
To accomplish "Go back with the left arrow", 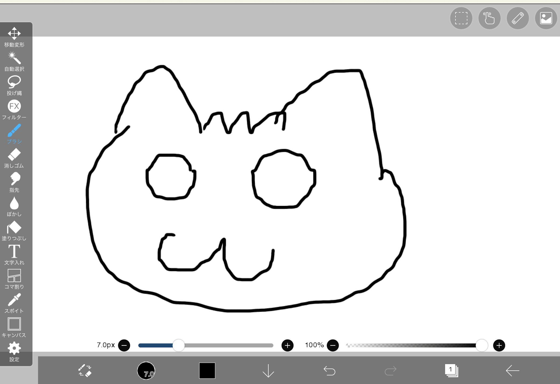I will [x=512, y=371].
